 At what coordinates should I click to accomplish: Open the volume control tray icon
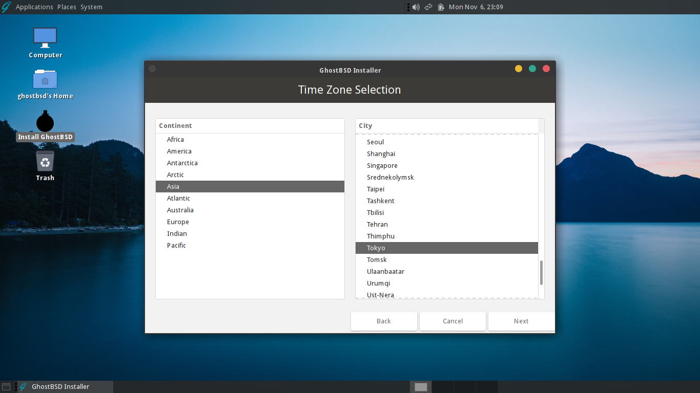click(416, 7)
